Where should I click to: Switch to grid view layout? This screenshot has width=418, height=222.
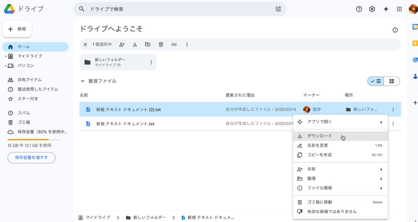click(x=391, y=81)
